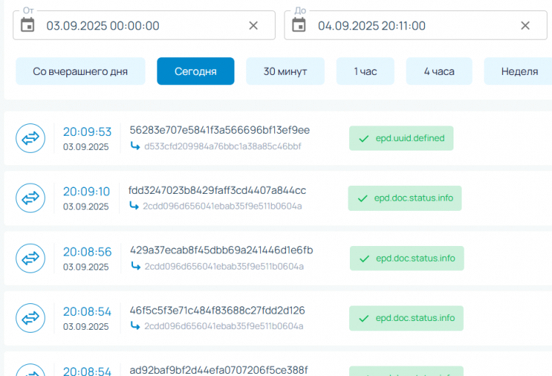Image resolution: width=552 pixels, height=376 pixels.
Task: Open calendar icon in the До field
Action: point(299,25)
